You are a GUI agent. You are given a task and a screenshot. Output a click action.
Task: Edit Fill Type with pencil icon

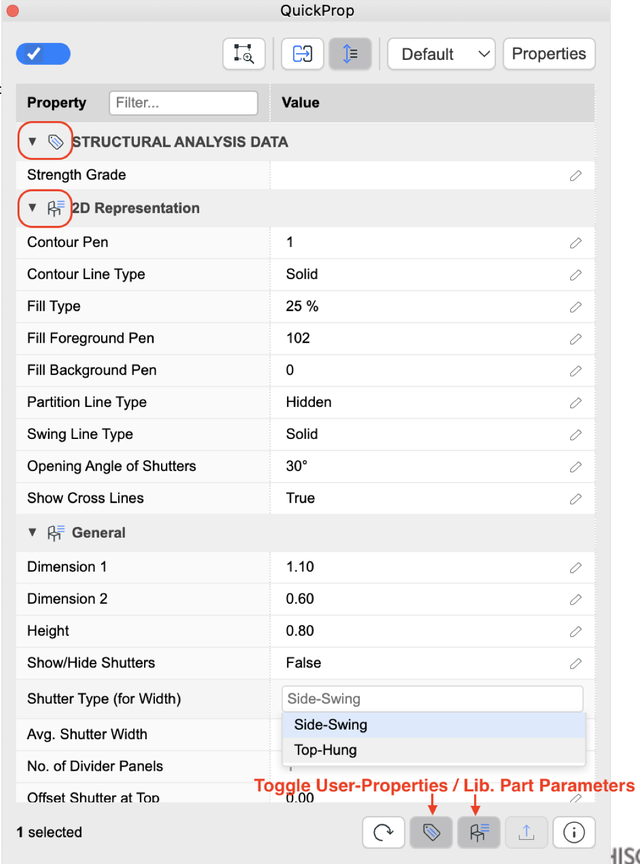(x=576, y=307)
